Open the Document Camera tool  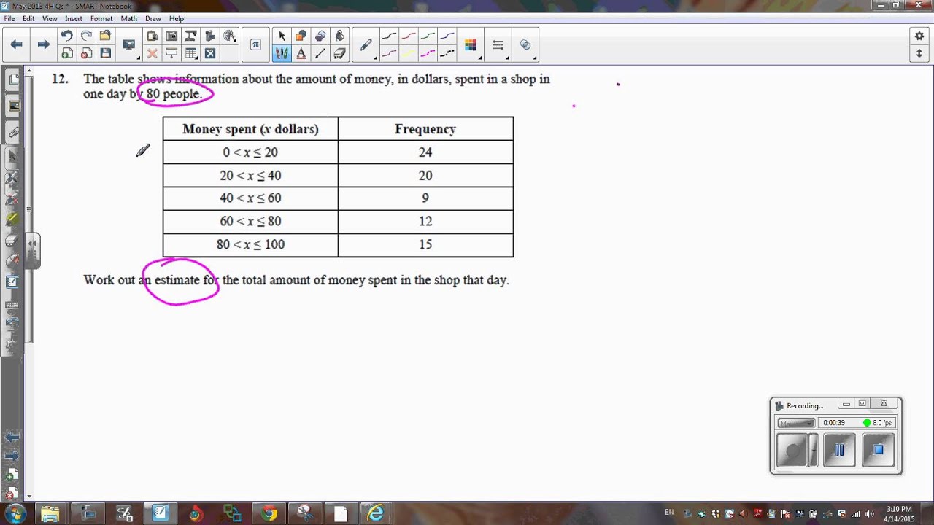(190, 36)
